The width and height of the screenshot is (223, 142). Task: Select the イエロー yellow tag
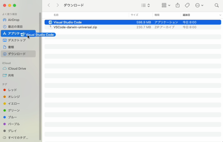[18, 104]
